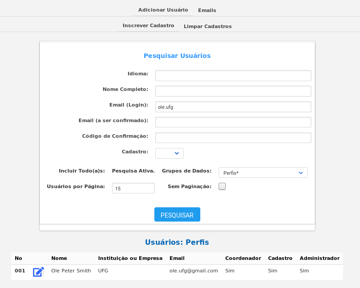Open the Limpar Cadastros menu item

coord(207,26)
